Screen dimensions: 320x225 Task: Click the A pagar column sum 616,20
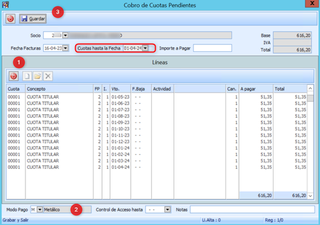256,196
